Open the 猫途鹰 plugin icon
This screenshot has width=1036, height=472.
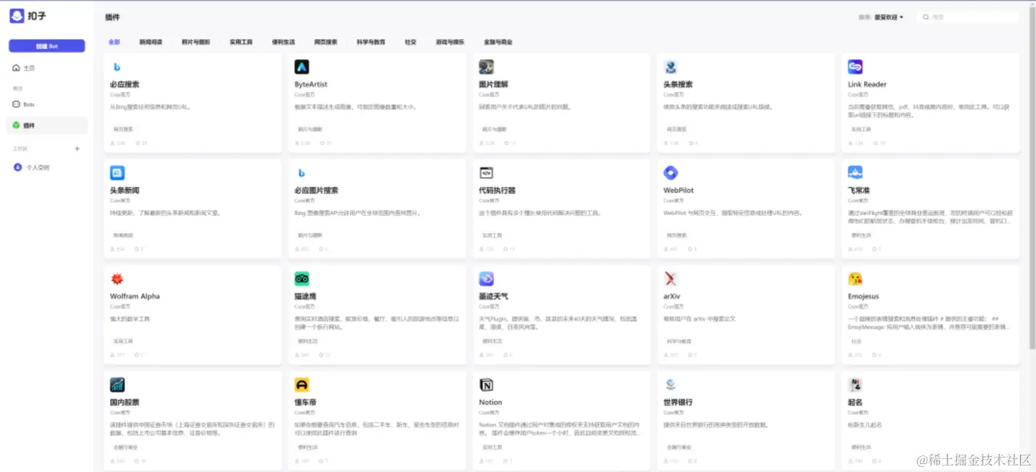(x=301, y=278)
